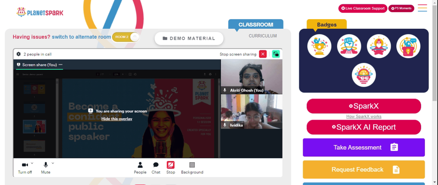Viewport: 438px width, 185px height.
Task: Click the PlanetSpark logo
Action: [x=40, y=12]
